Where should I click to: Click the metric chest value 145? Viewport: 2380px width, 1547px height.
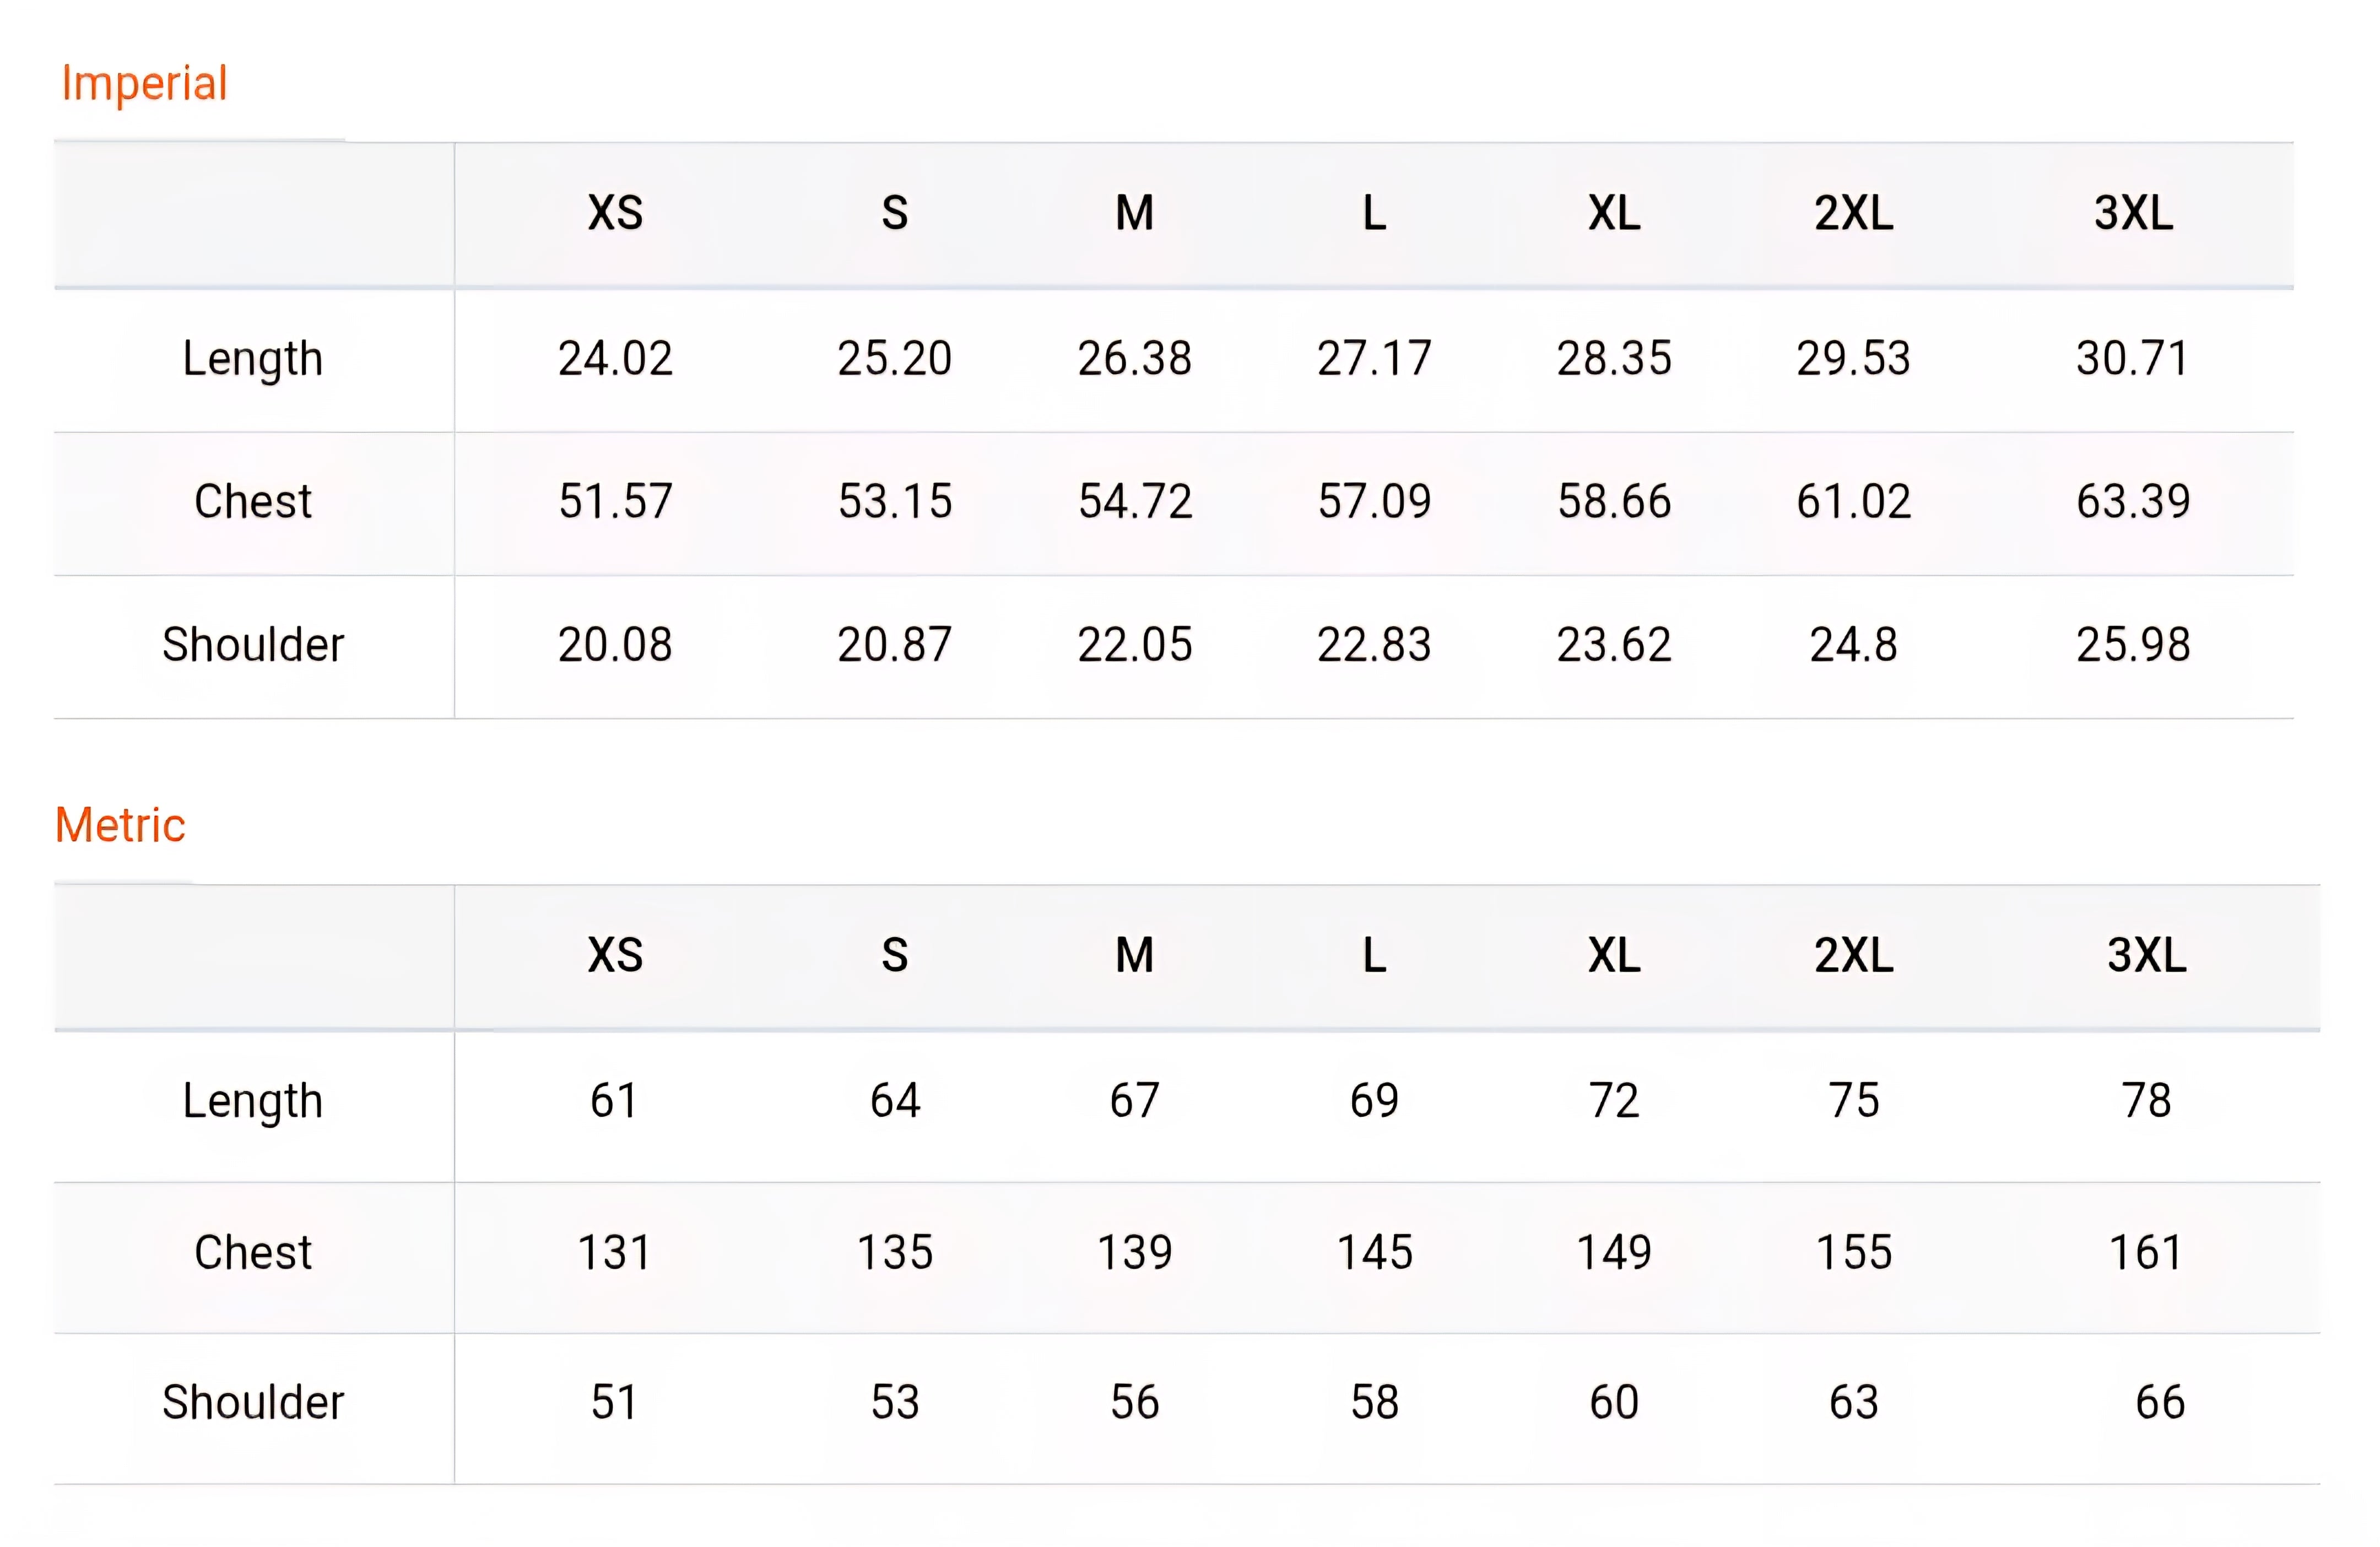1374,1252
